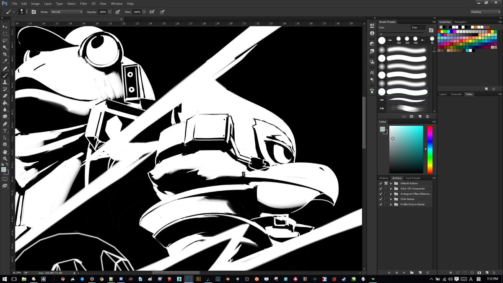Viewport: 503px width, 283px height.
Task: Select the Clone Stamp tool
Action: point(5,83)
